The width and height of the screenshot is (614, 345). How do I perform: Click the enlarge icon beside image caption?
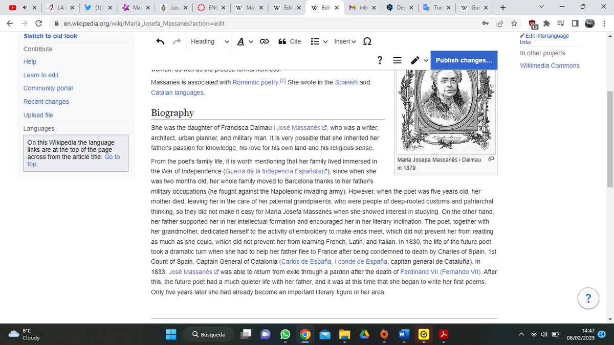[491, 159]
